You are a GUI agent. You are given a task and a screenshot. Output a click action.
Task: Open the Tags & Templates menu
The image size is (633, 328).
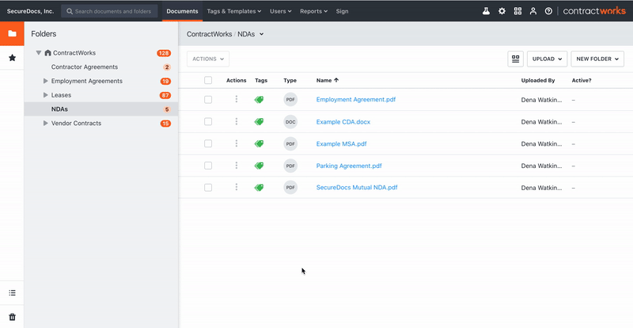tap(234, 11)
